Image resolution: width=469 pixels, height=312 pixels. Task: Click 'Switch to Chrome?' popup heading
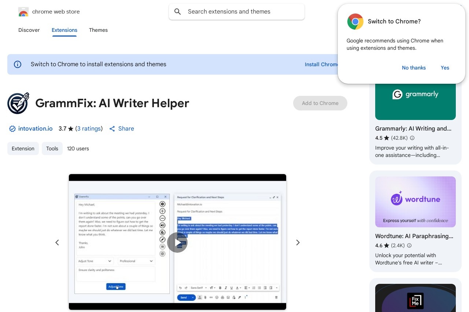tap(394, 22)
